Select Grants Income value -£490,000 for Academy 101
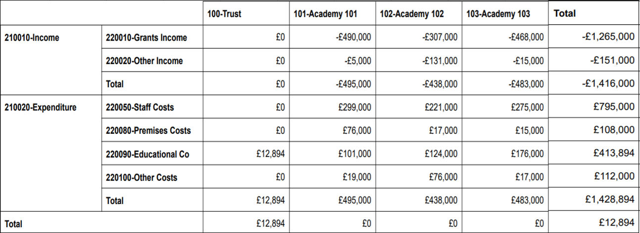The width and height of the screenshot is (640, 233). pyautogui.click(x=353, y=38)
